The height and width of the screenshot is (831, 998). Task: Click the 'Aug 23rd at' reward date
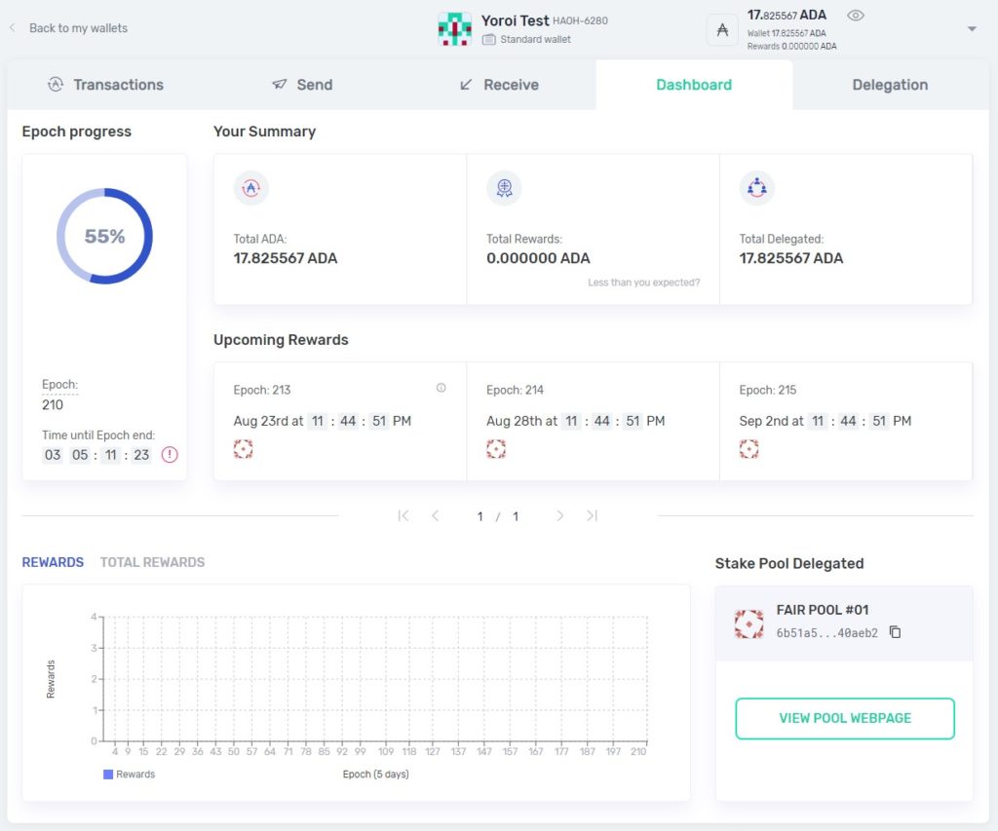point(268,421)
